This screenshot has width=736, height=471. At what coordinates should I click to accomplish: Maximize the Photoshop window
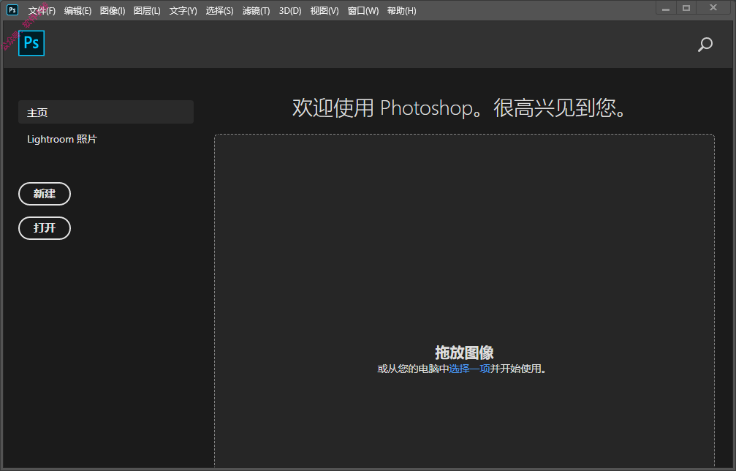(x=686, y=8)
